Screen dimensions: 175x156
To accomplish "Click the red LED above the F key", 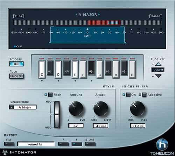I will click(83, 58).
